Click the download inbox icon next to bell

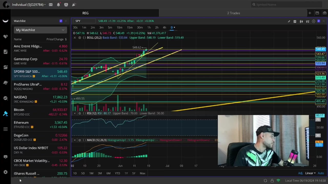(x=66, y=5)
